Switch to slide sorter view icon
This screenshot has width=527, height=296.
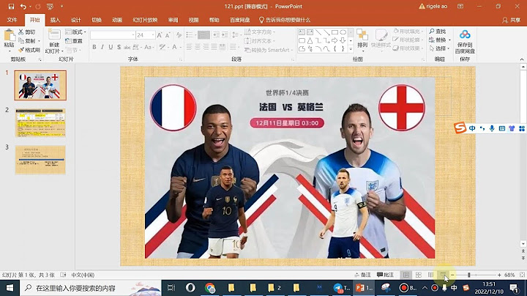pyautogui.click(x=419, y=275)
